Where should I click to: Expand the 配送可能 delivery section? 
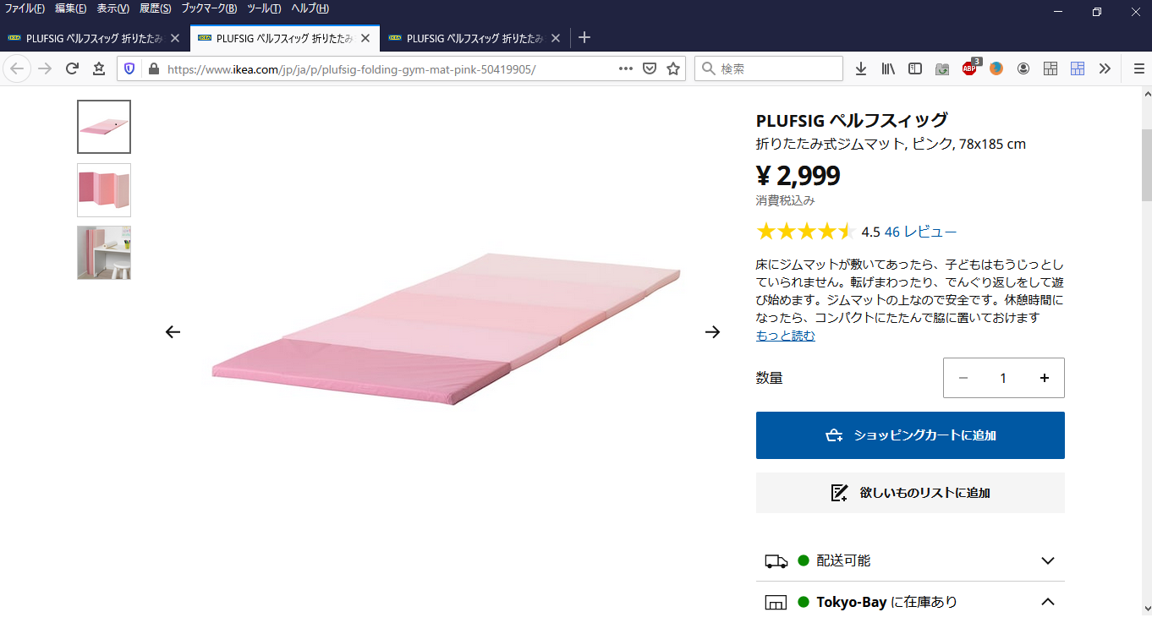point(910,560)
